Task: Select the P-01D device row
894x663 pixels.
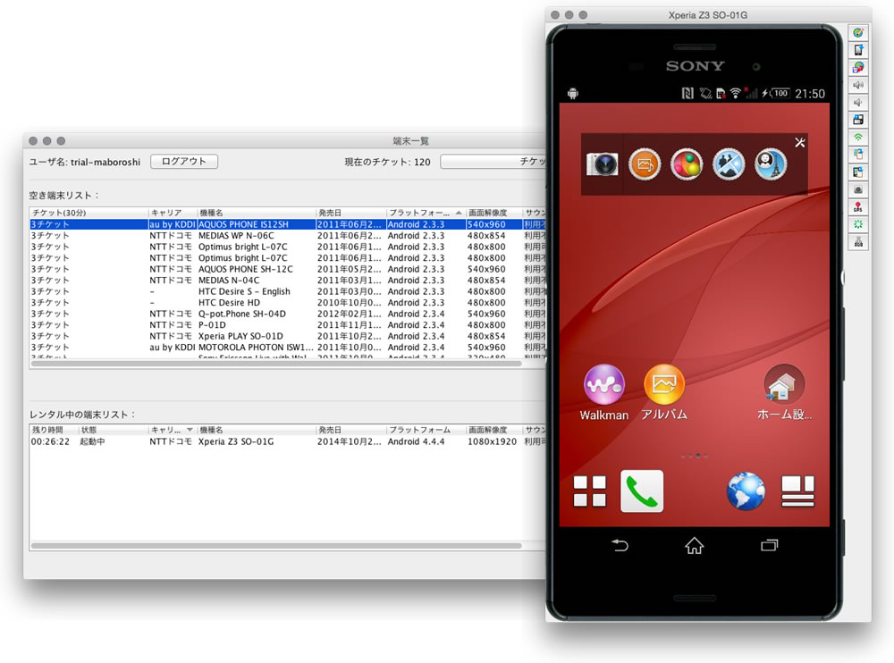Action: tap(287, 325)
